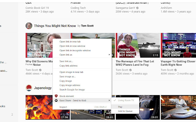
Task: Open the Runways of Fire thumbnail with 2:15 duration
Action: point(138,45)
